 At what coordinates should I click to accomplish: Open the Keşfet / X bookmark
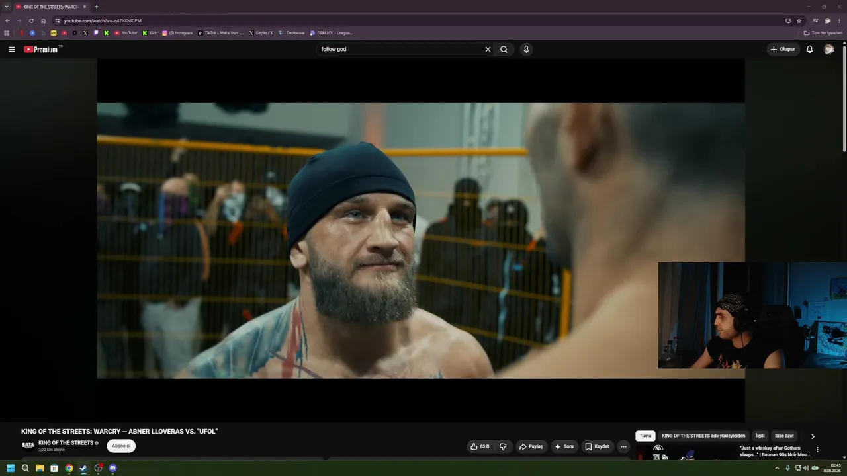tap(261, 33)
